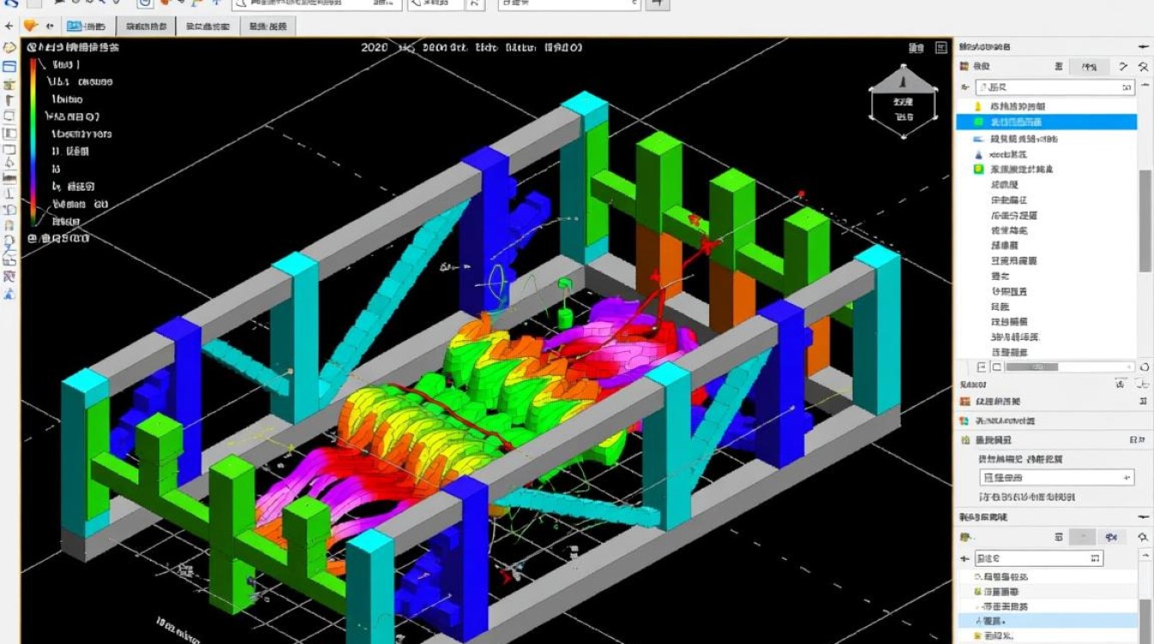Click the view orientation cube in viewport

[x=902, y=102]
